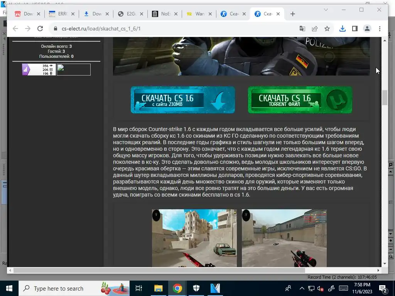The width and height of the screenshot is (395, 296).
Task: Switch to first 'Dow' tab
Action: tap(25, 14)
